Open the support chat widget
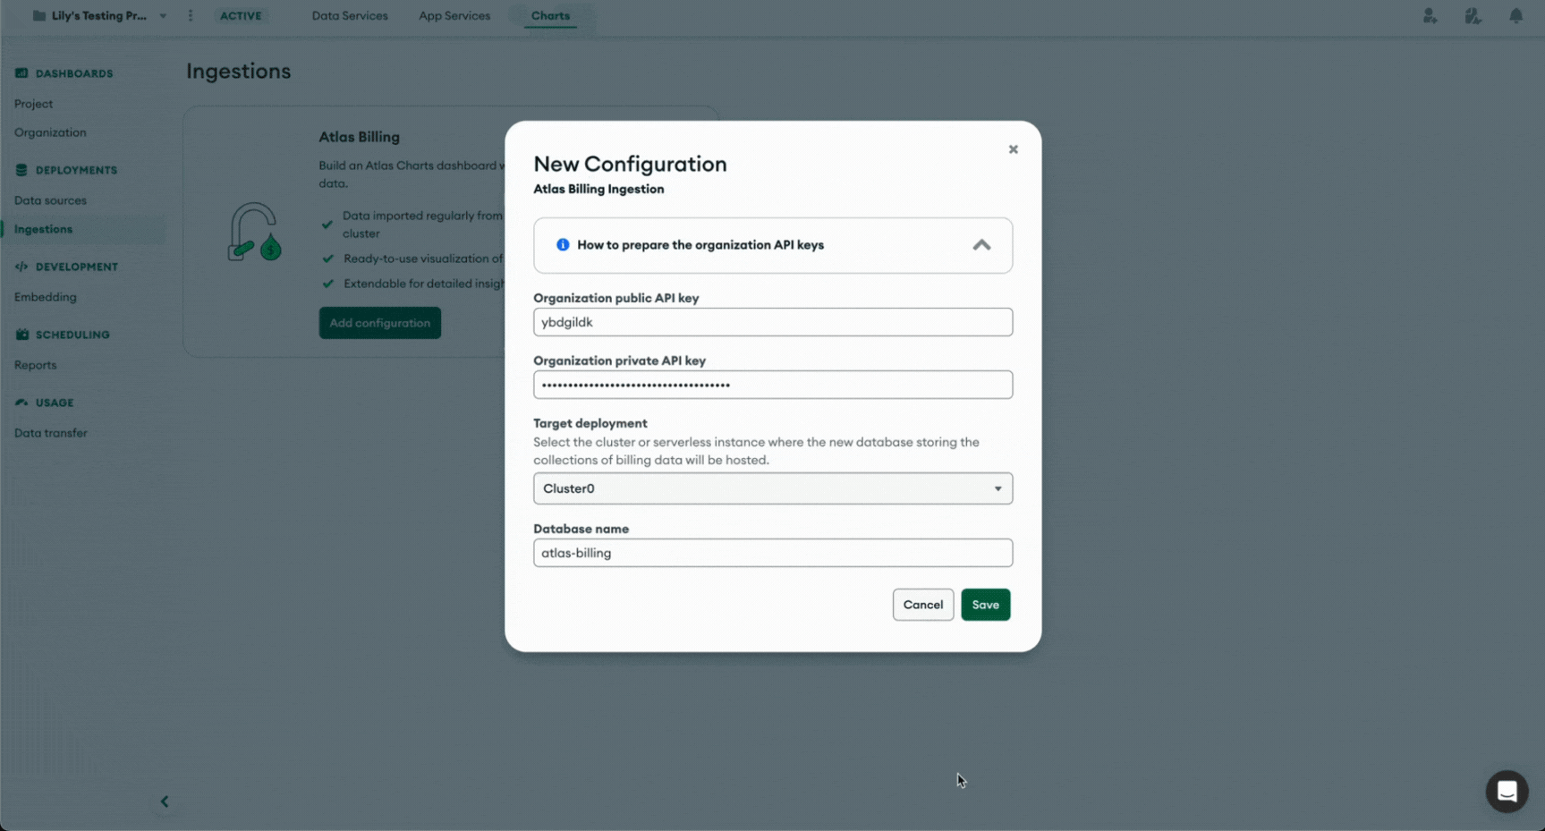The width and height of the screenshot is (1545, 831). coord(1507,792)
